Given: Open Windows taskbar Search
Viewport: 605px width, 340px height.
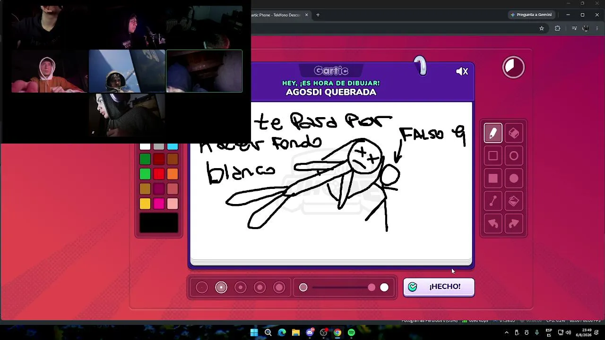Looking at the screenshot, I should pyautogui.click(x=268, y=332).
